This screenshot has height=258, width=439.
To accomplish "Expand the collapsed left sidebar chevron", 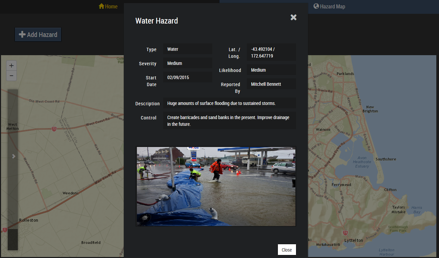I will pyautogui.click(x=13, y=156).
